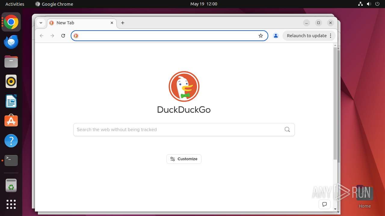
Task: Open the Customize button
Action: pyautogui.click(x=184, y=159)
